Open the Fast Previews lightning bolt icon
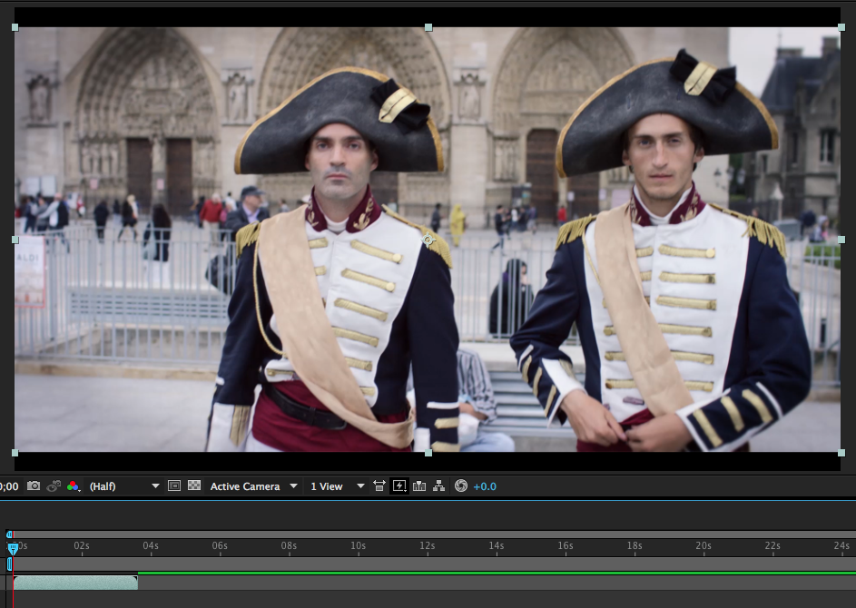 399,485
